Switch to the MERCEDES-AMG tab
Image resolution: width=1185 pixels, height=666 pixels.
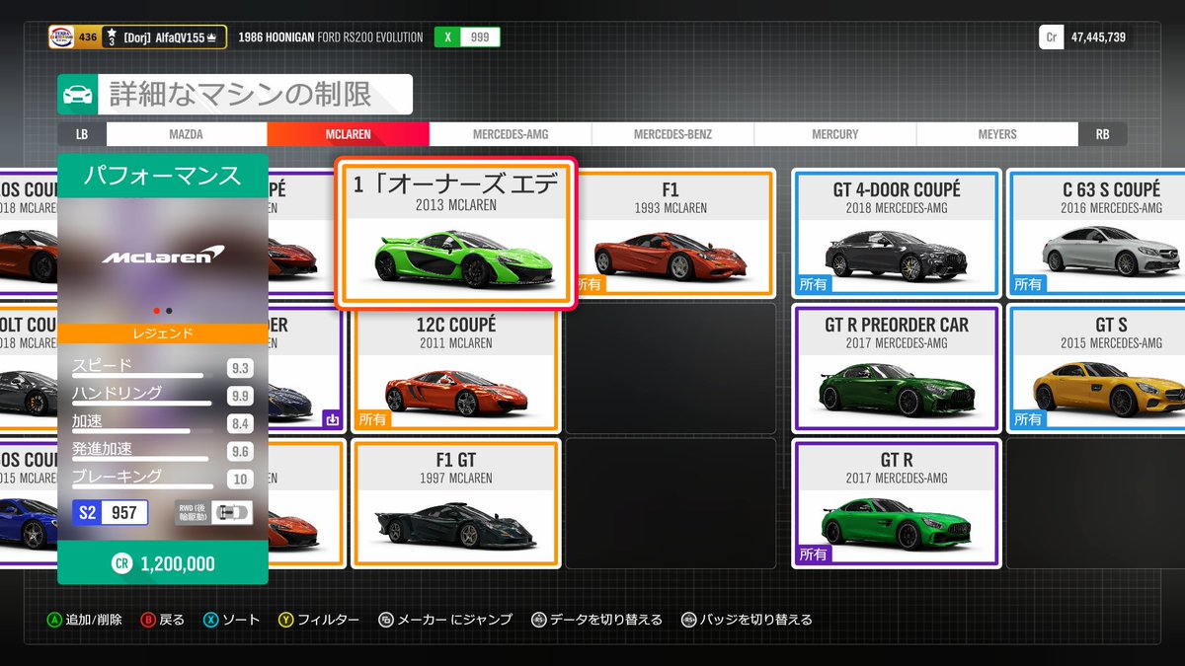point(511,134)
